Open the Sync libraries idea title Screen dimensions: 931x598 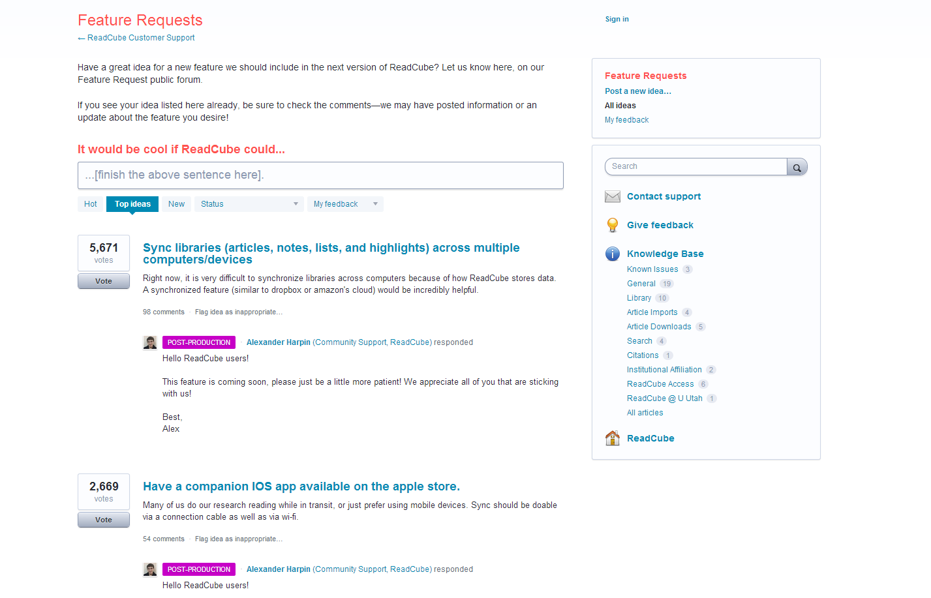click(x=331, y=254)
